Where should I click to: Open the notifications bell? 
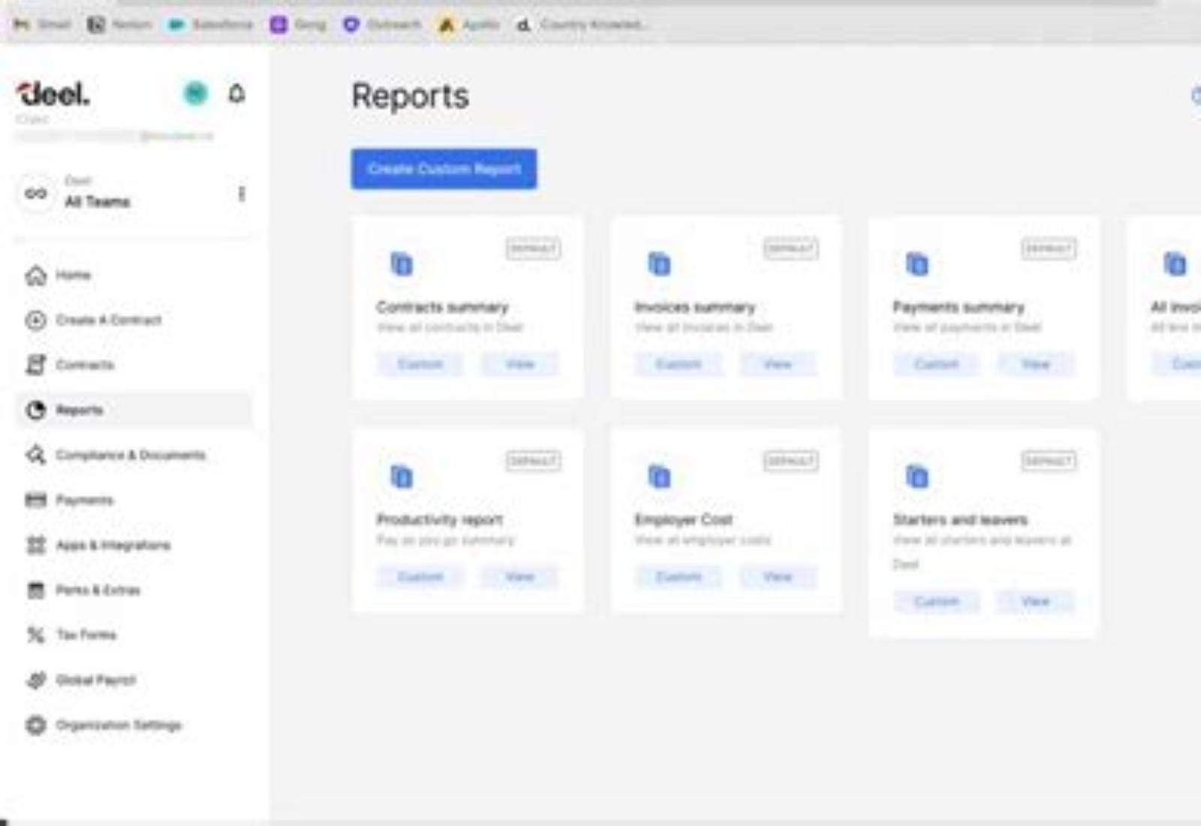[x=236, y=94]
